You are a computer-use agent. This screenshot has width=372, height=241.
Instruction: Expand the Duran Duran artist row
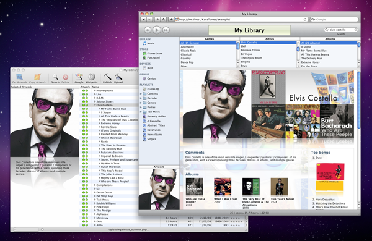95,193
